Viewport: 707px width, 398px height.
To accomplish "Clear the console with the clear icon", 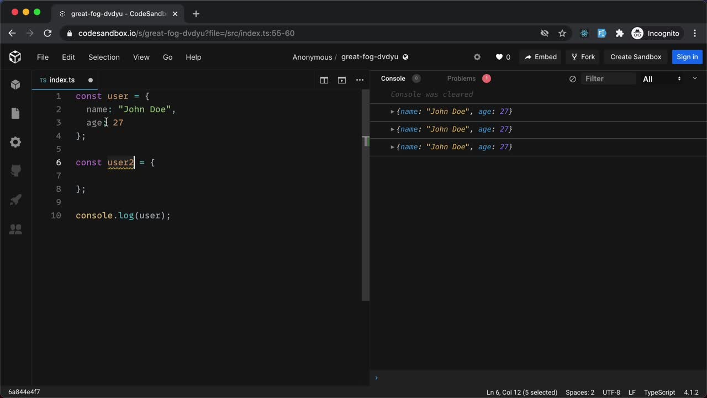I will pyautogui.click(x=573, y=78).
